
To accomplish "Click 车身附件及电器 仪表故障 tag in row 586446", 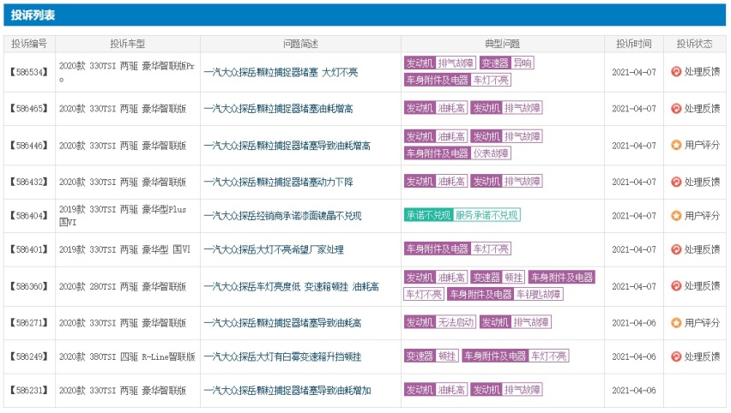I will [x=457, y=153].
